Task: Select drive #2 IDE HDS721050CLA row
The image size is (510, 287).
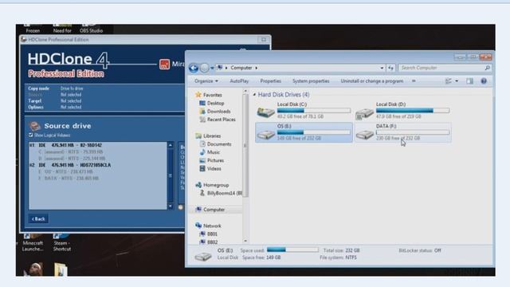Action: pyautogui.click(x=97, y=165)
